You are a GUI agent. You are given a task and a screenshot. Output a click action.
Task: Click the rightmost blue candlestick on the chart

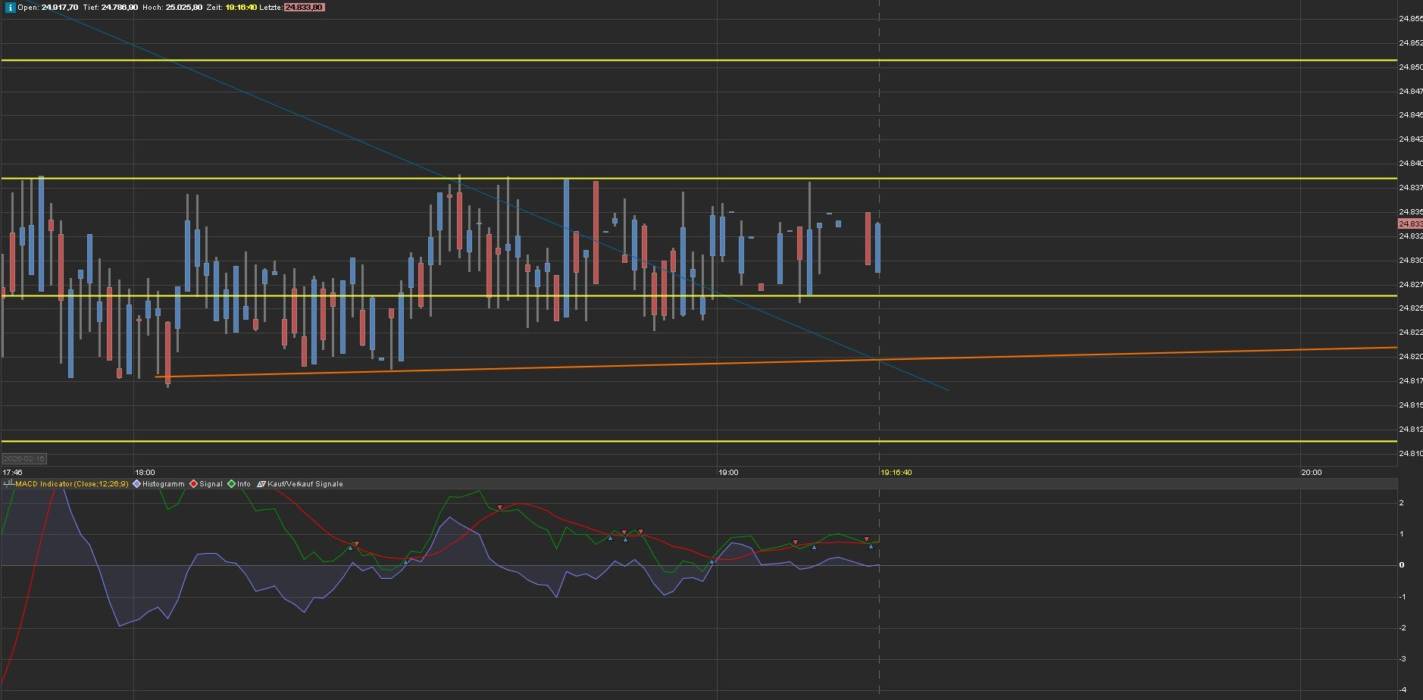point(877,248)
